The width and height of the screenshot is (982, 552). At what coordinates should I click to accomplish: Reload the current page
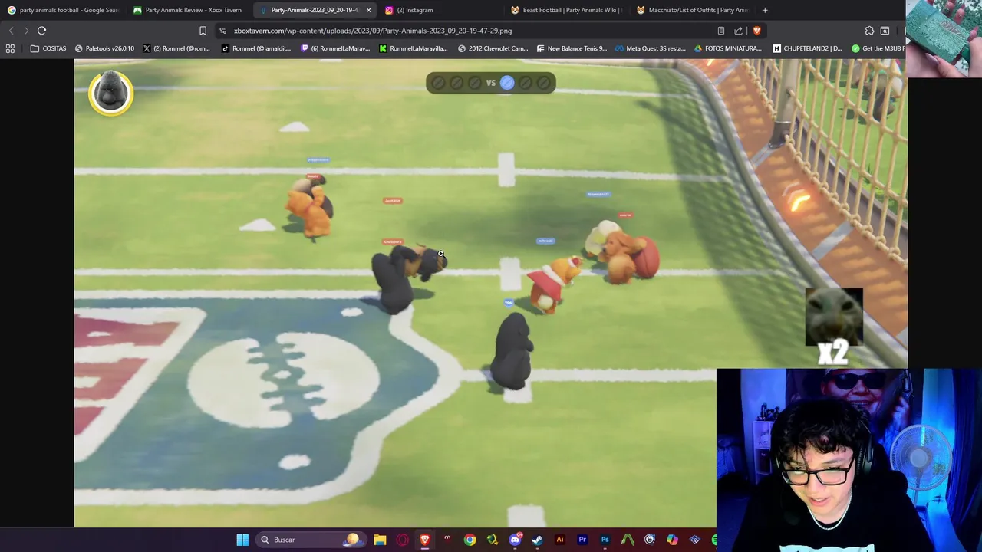[41, 31]
